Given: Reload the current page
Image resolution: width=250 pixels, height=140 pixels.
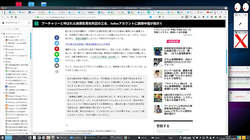Looking at the screenshot, I should pyautogui.click(x=11, y=17).
